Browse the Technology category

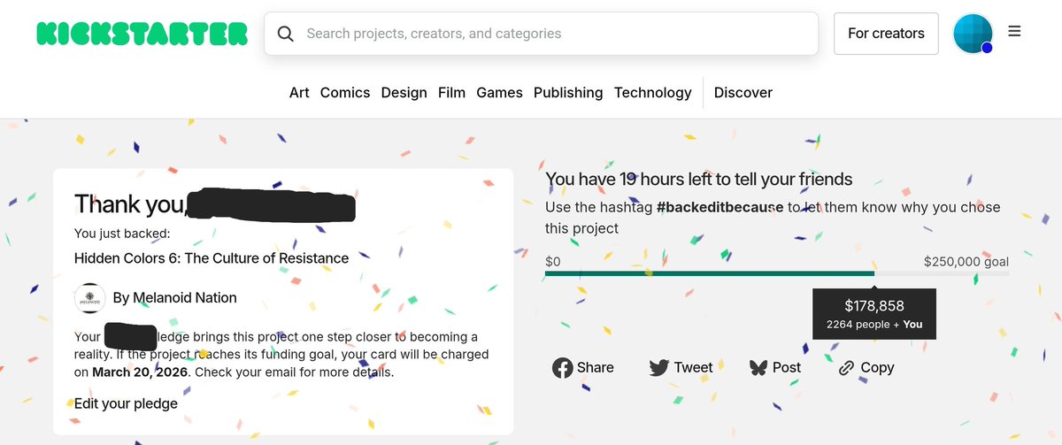(653, 92)
